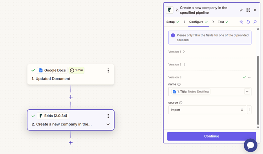Click the scroll up arrow in panel
This screenshot has height=154, width=263.
pos(258,29)
